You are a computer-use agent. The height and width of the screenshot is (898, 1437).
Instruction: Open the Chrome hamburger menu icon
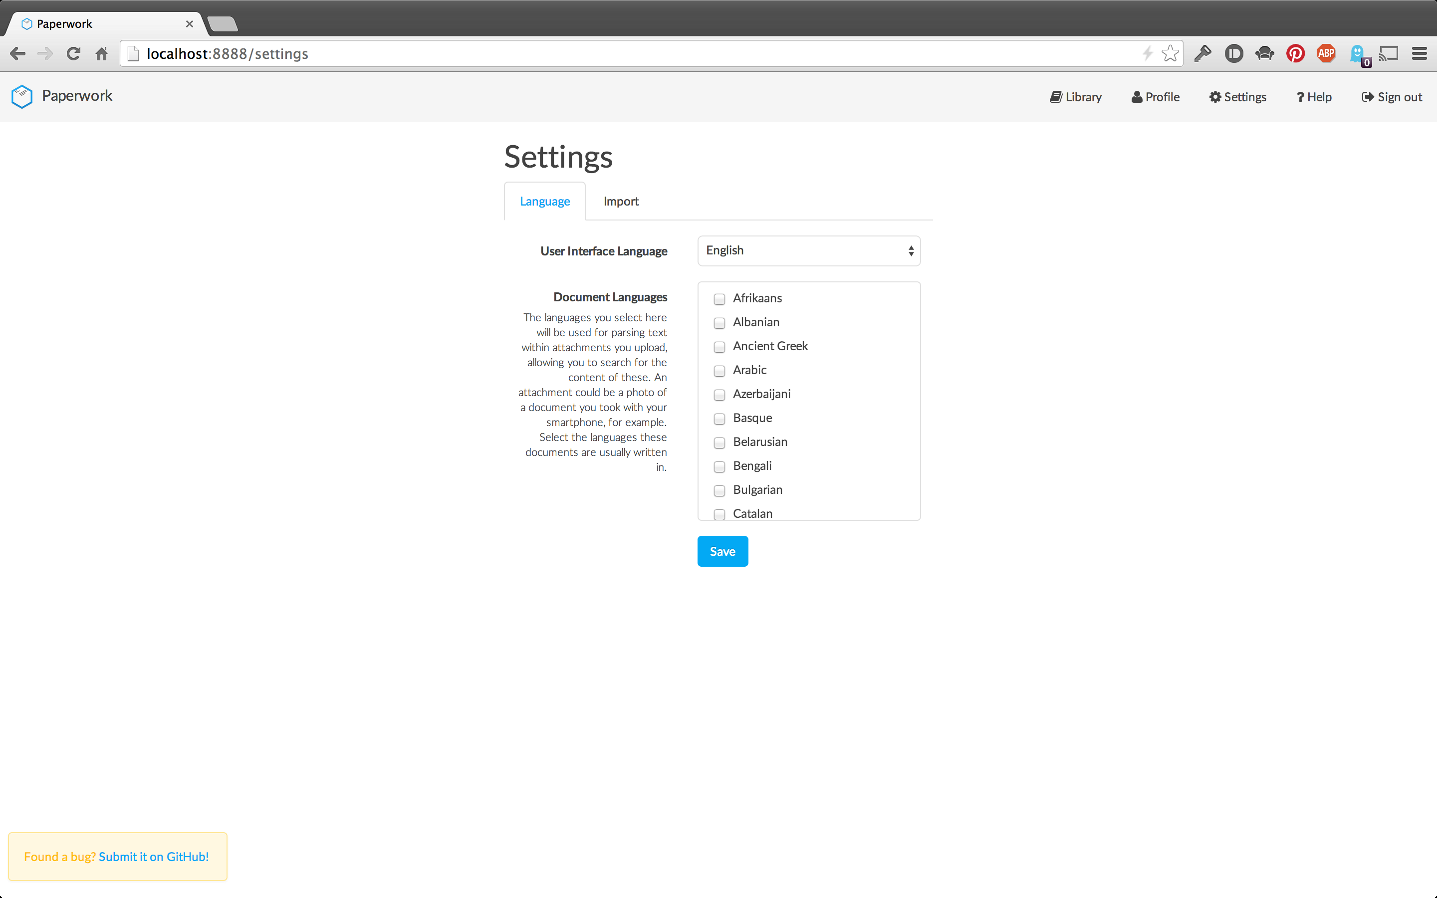pyautogui.click(x=1419, y=54)
